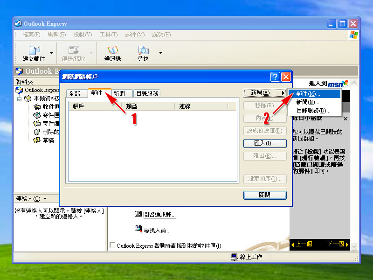Open the 編輯(E) menu

click(56, 35)
